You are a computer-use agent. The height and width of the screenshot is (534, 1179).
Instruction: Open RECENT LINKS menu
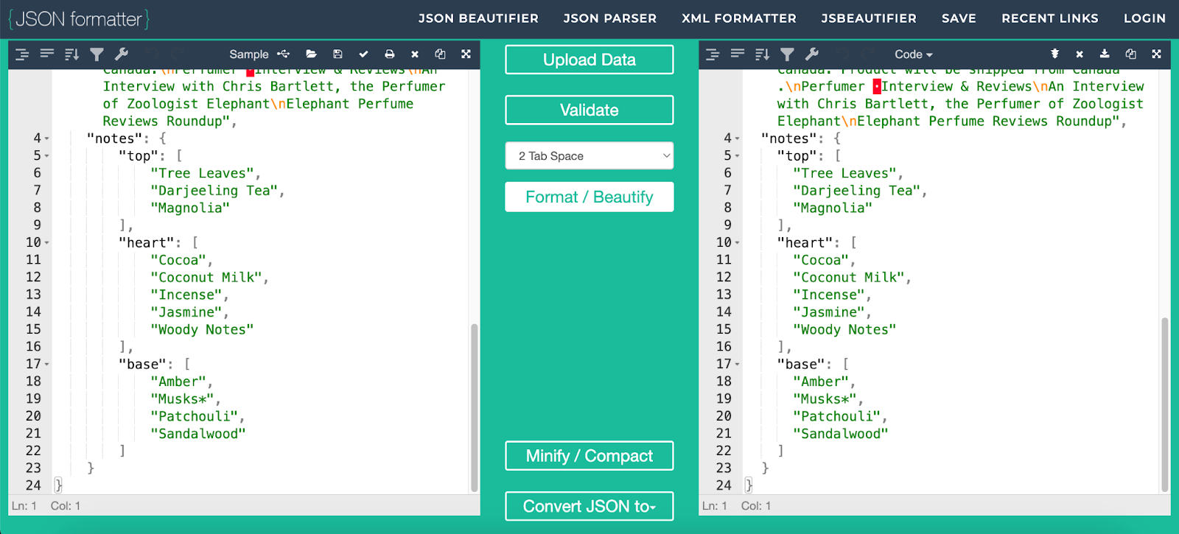pyautogui.click(x=1050, y=18)
